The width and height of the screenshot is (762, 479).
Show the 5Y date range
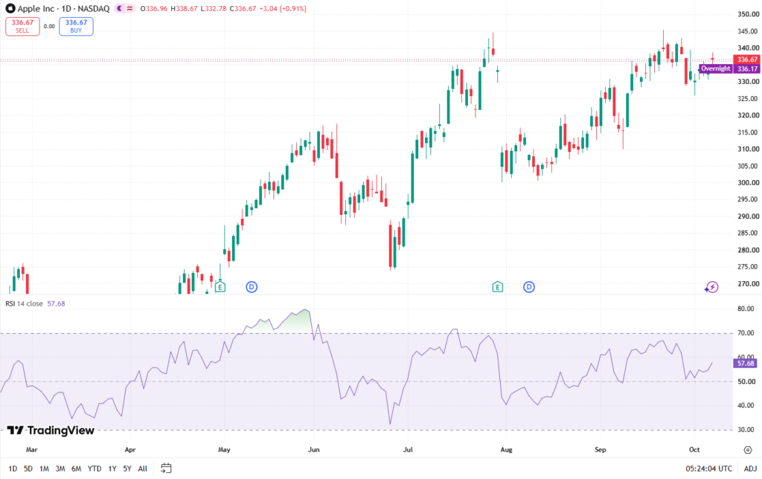point(127,469)
